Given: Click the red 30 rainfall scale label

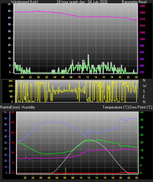Looking at the screenshot, I should [12, 112].
